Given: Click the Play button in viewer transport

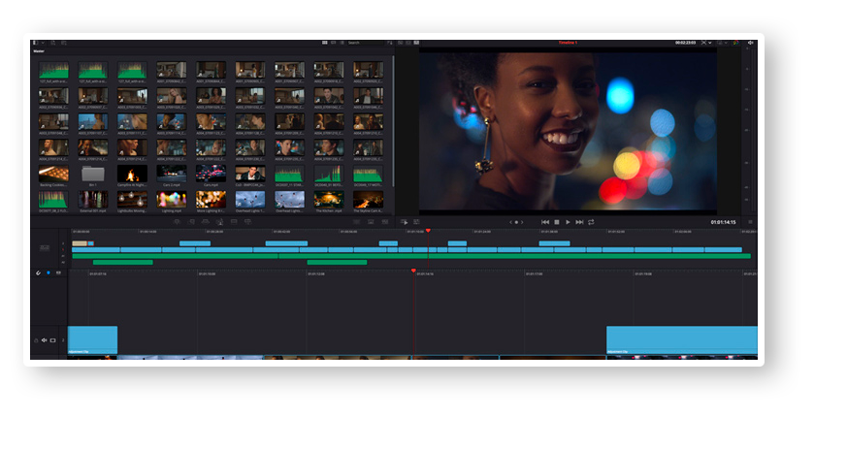Looking at the screenshot, I should point(568,222).
